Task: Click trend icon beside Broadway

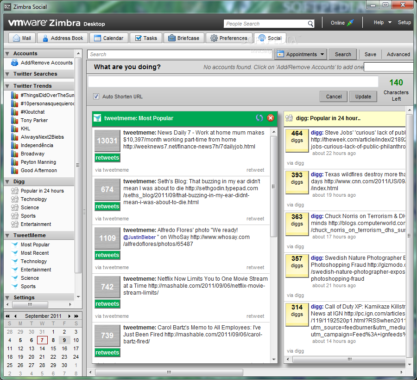Action: tap(14, 154)
